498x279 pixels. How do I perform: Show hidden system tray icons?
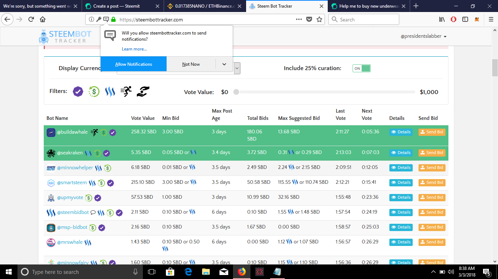[433, 272]
